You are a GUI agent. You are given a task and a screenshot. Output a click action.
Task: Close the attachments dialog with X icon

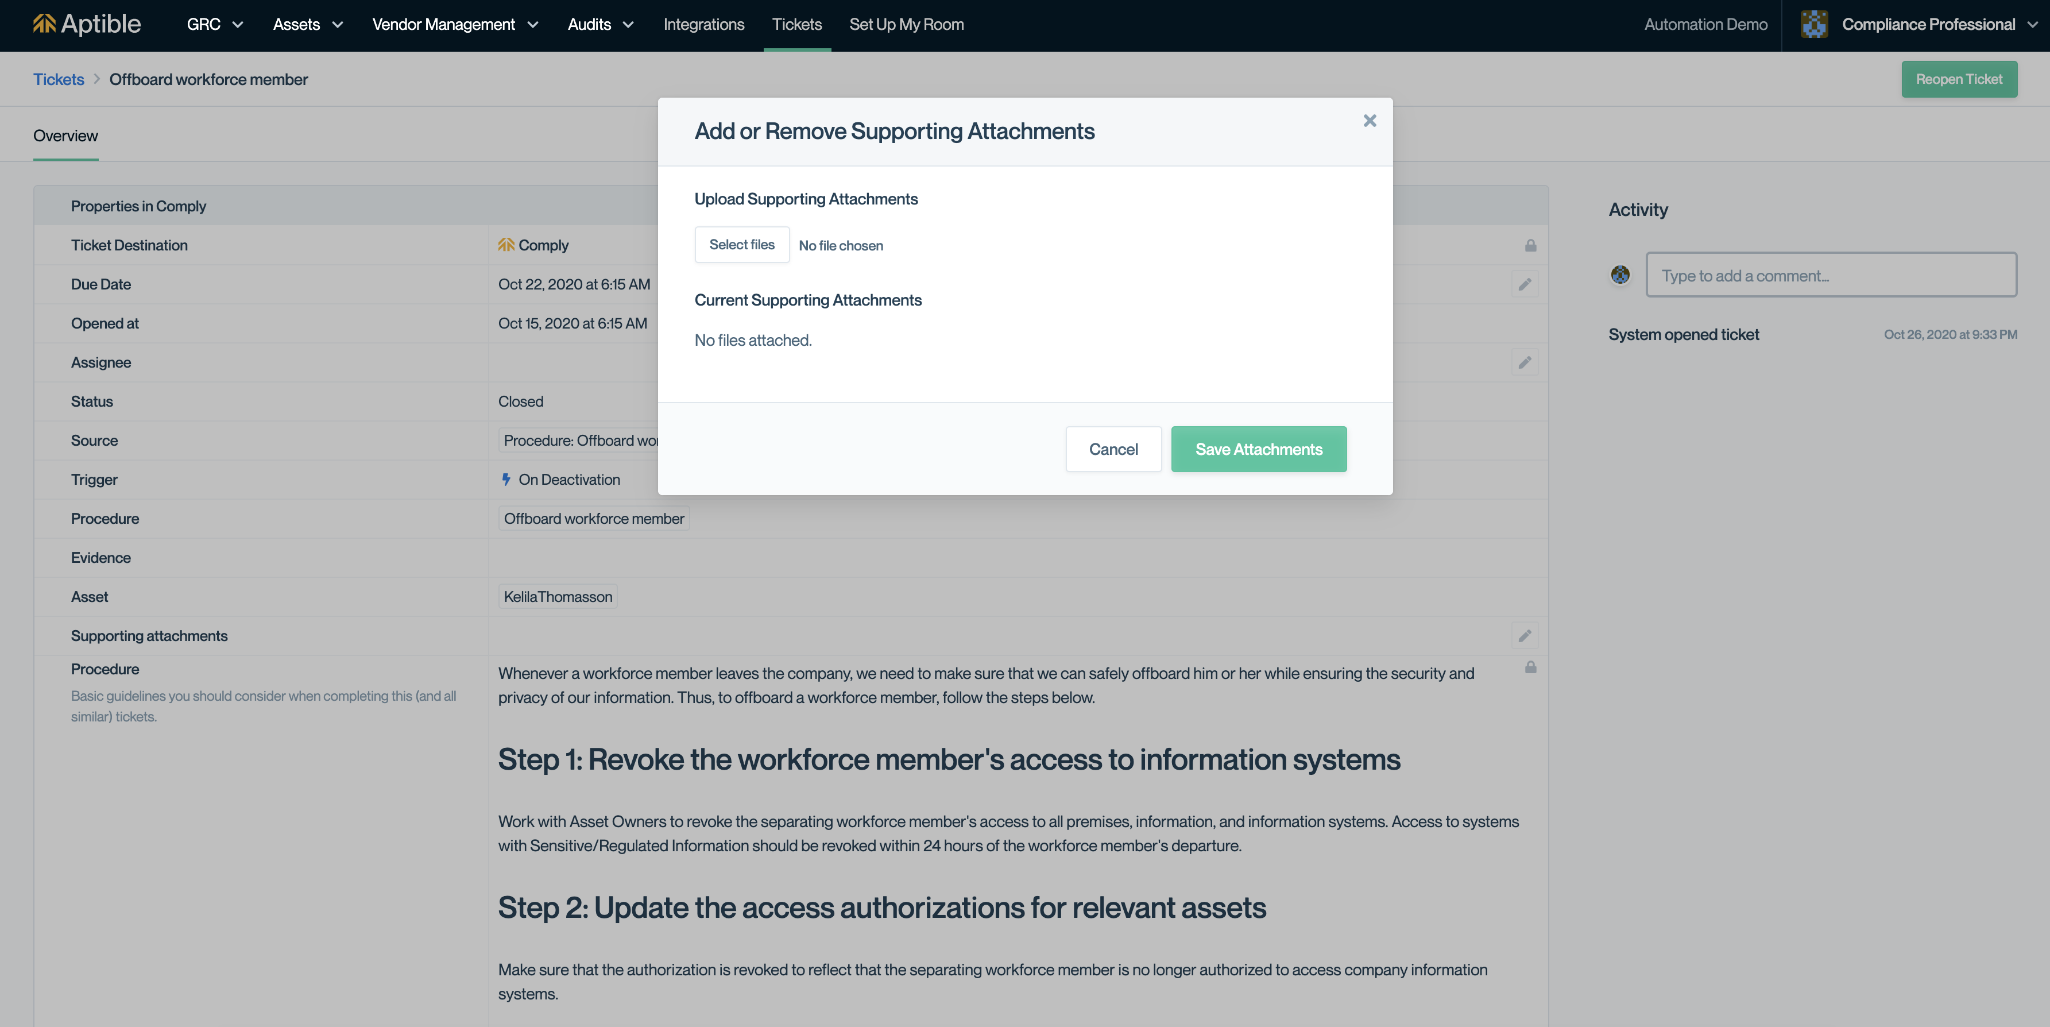point(1369,121)
